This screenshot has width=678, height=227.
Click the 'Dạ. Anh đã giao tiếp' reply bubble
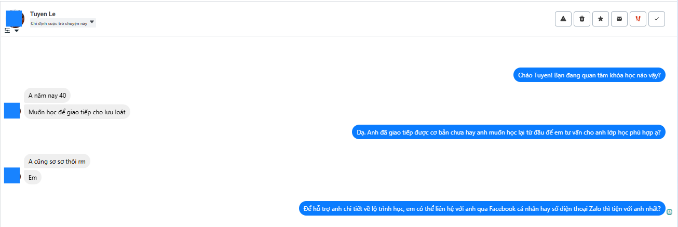coord(508,132)
